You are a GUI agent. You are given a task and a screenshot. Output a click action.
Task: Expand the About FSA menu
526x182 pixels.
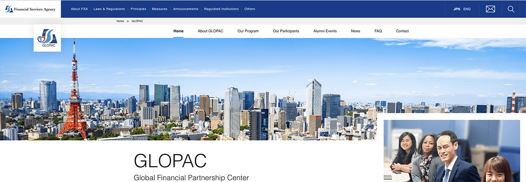point(79,9)
